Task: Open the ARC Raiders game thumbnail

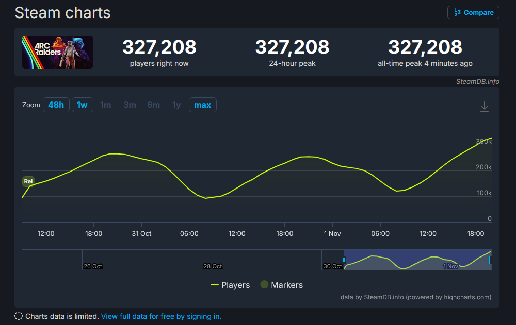Action: click(x=57, y=52)
